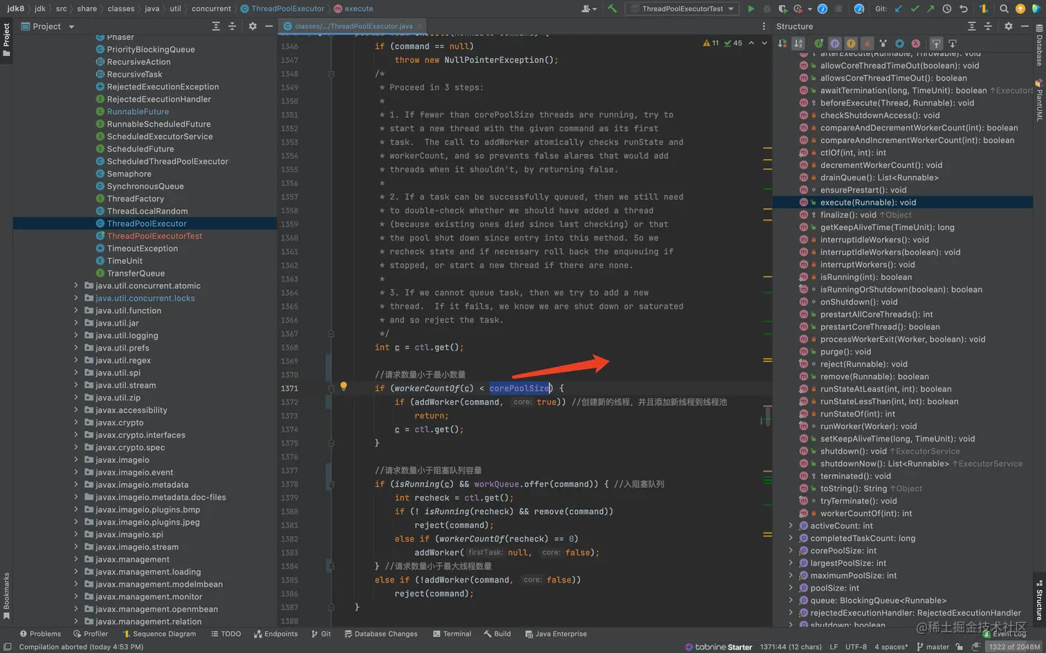This screenshot has height=653, width=1046.
Task: Expand all nodes in Structure panel
Action: 971,26
